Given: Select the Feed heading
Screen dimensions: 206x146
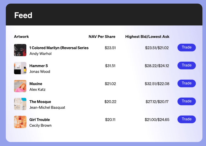Looking at the screenshot, I should pos(23,15).
